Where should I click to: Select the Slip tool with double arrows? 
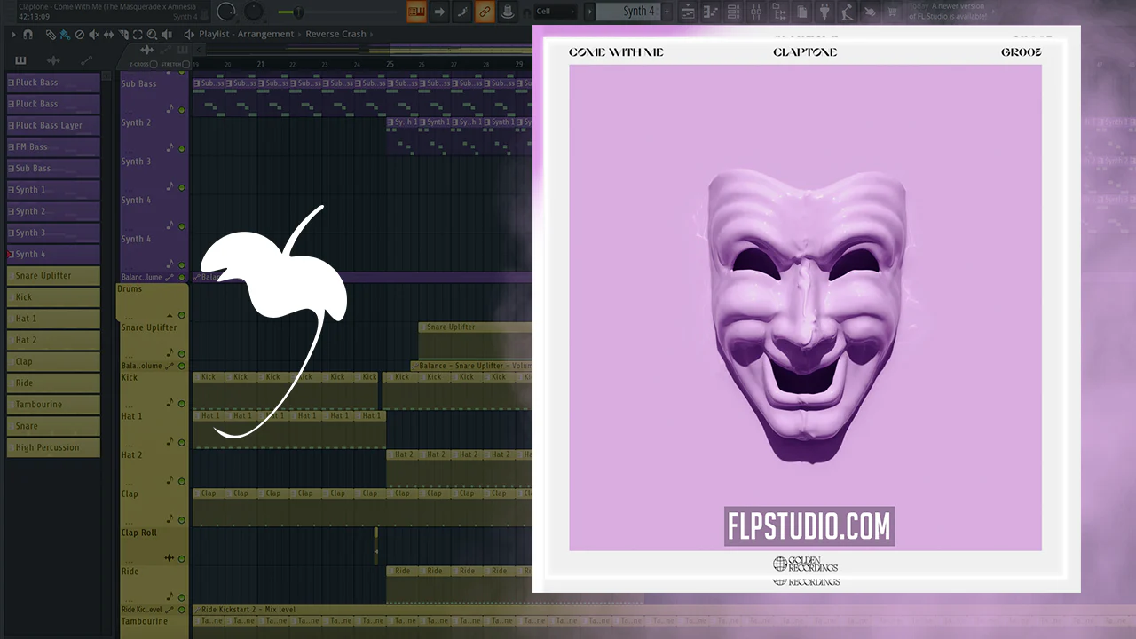tap(108, 35)
